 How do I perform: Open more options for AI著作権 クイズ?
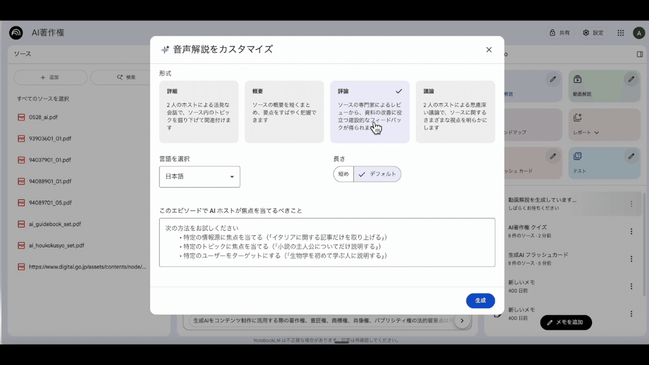[x=631, y=231]
